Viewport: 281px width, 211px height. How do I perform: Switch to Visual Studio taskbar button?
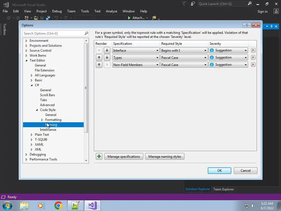pyautogui.click(x=92, y=206)
